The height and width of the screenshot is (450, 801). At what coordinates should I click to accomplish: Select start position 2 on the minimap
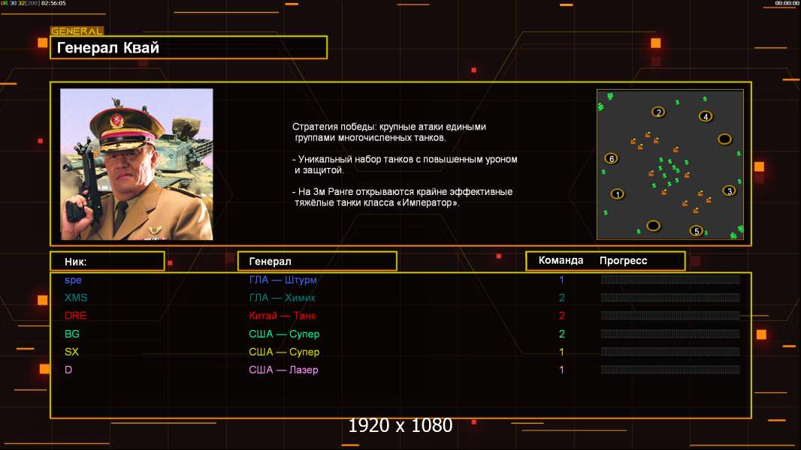[x=658, y=112]
